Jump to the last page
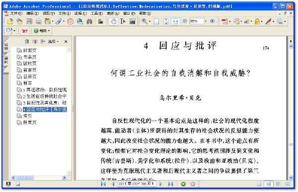Viewport: 298px width, 192px height. (x=170, y=184)
